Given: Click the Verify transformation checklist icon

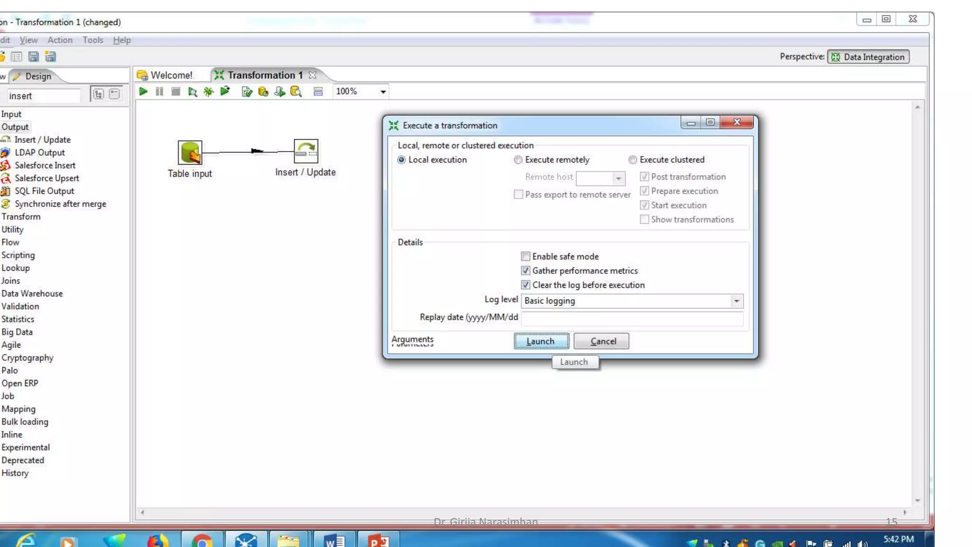Looking at the screenshot, I should pos(246,92).
